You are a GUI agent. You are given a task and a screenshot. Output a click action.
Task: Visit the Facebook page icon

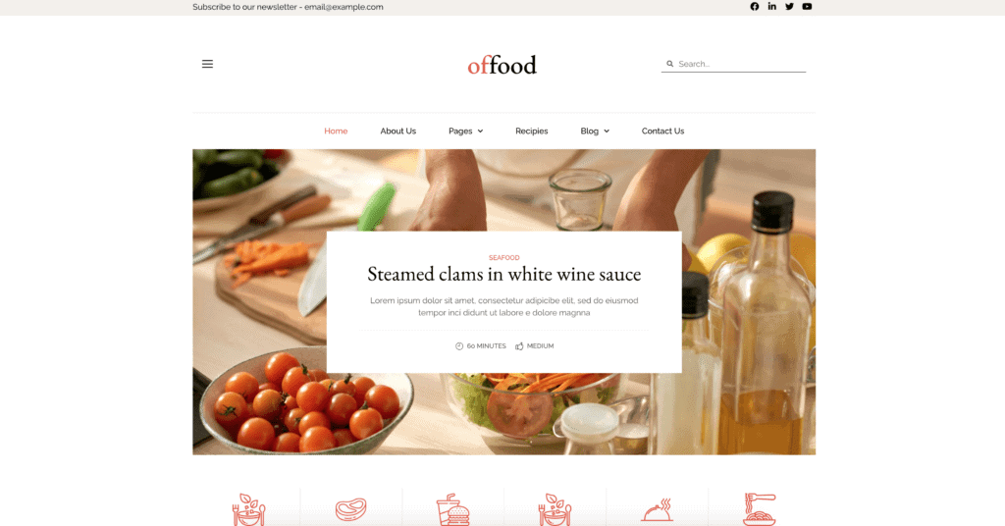[755, 7]
